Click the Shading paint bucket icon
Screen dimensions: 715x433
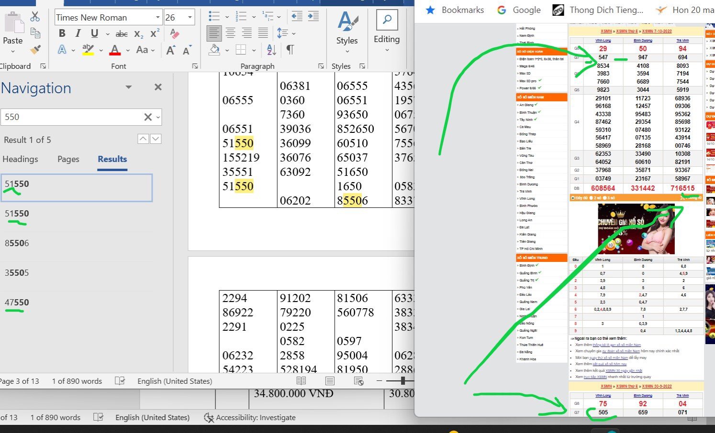[x=214, y=50]
